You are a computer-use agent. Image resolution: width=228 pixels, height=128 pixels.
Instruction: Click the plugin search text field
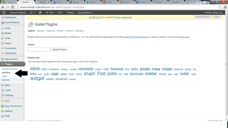click(x=39, y=49)
